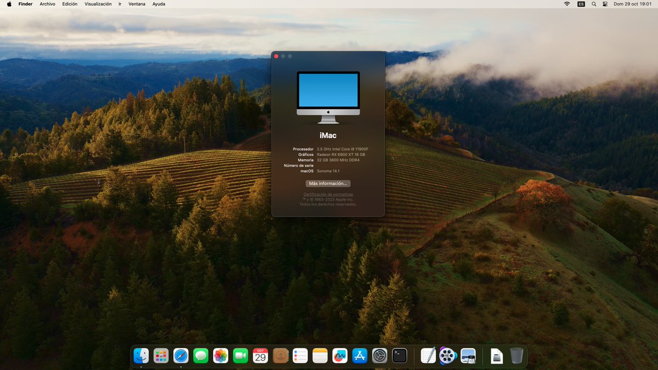
Task: Open the Photos app
Action: (220, 356)
